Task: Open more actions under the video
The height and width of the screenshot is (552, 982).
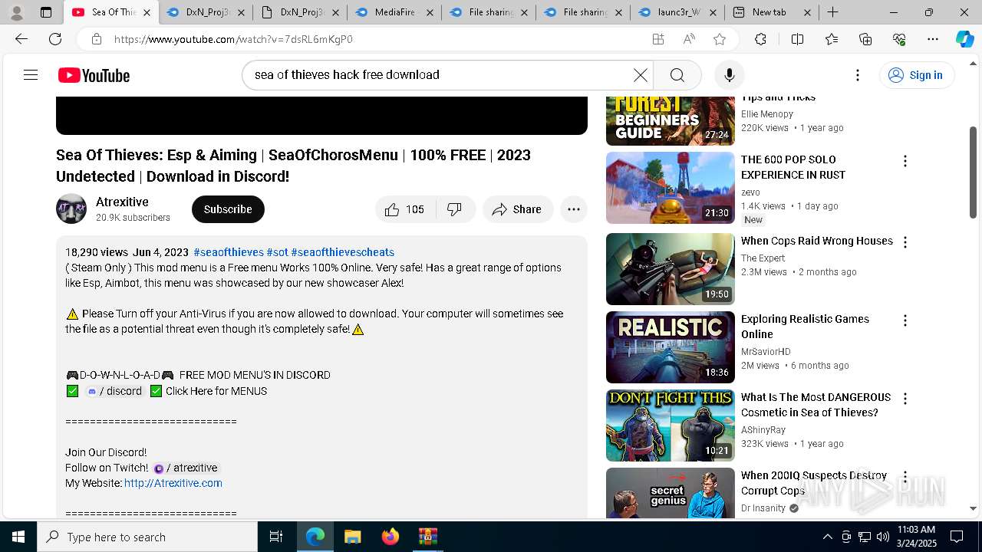Action: point(574,209)
